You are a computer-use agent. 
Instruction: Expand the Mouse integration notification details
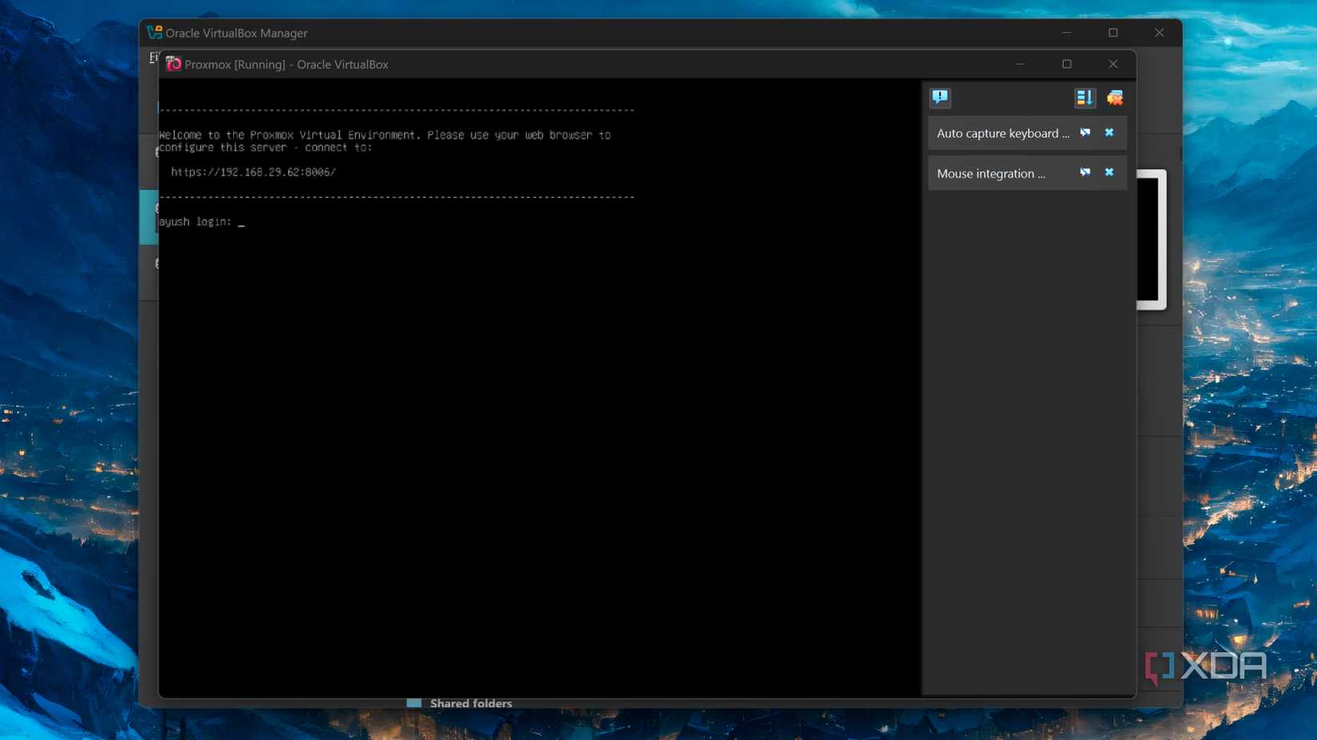coord(1086,172)
